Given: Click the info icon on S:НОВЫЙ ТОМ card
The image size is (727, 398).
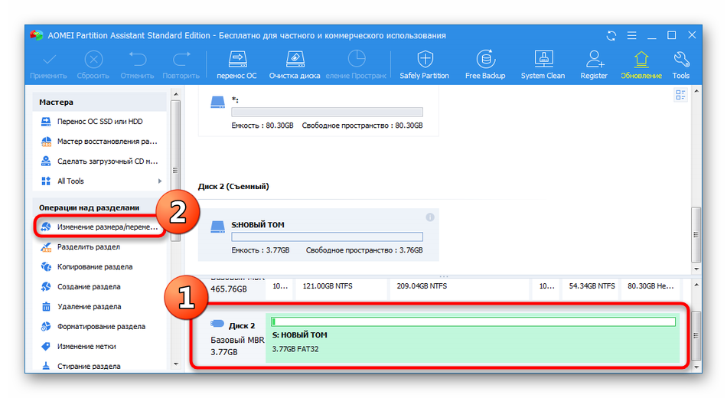Looking at the screenshot, I should [430, 217].
